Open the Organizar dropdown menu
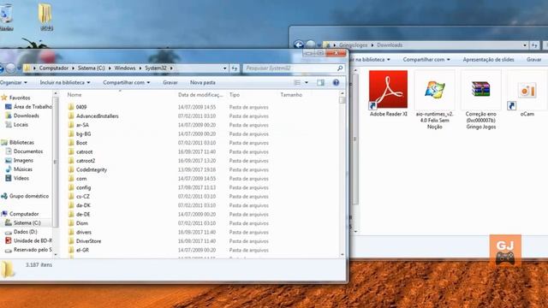The width and height of the screenshot is (548, 308). pyautogui.click(x=14, y=82)
